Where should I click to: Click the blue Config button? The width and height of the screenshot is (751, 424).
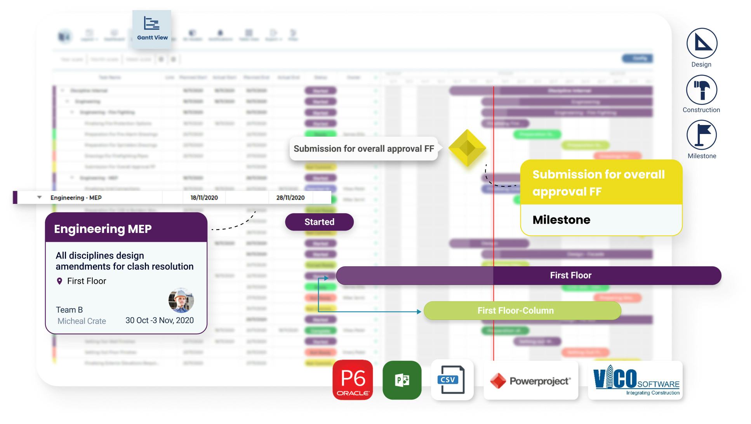638,59
